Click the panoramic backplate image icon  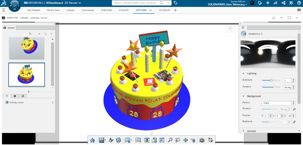pyautogui.click(x=138, y=140)
